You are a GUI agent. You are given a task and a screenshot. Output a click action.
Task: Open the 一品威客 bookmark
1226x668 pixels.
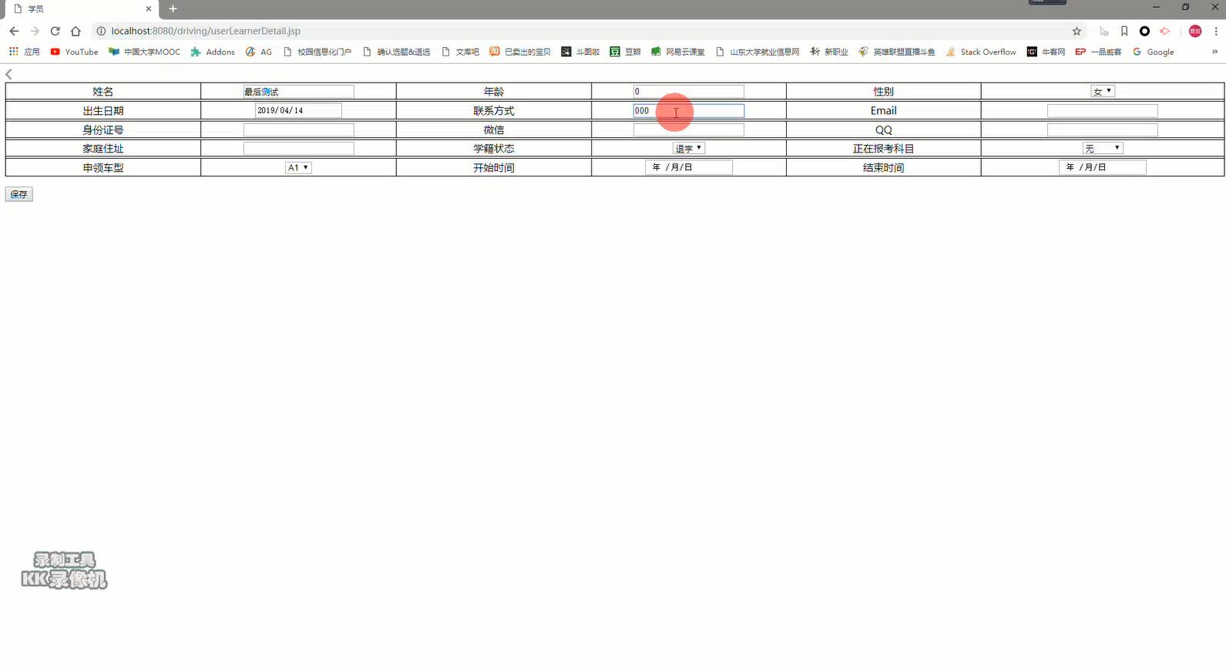(x=1098, y=52)
